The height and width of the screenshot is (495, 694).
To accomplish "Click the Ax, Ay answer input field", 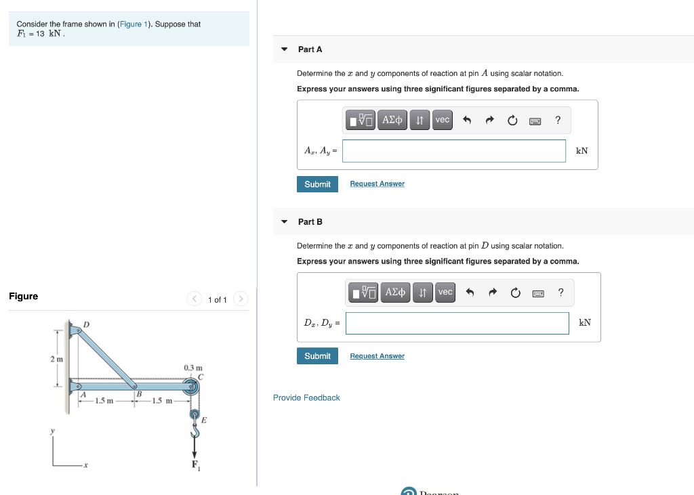I will click(x=453, y=150).
